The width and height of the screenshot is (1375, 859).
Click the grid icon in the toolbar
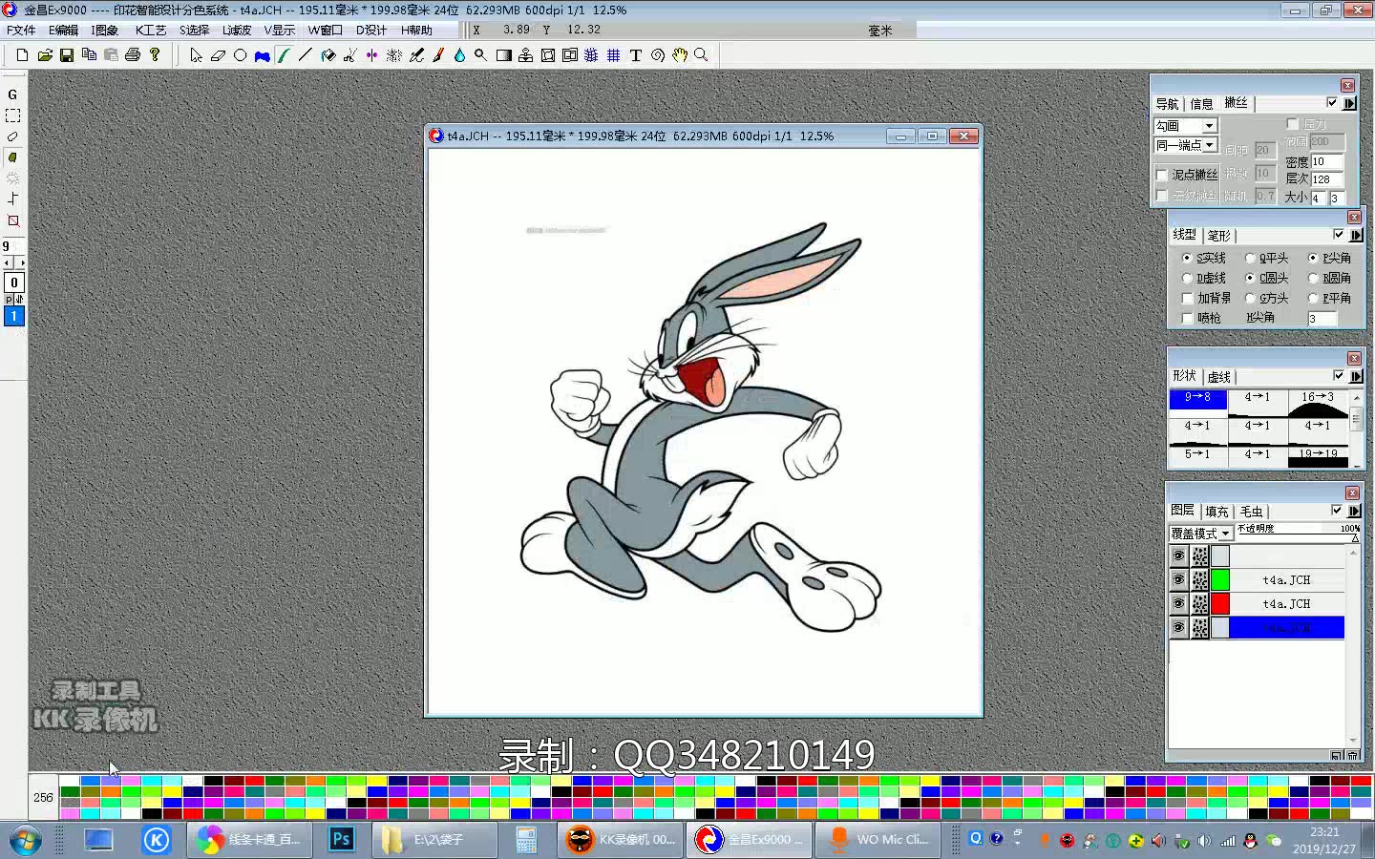point(613,55)
